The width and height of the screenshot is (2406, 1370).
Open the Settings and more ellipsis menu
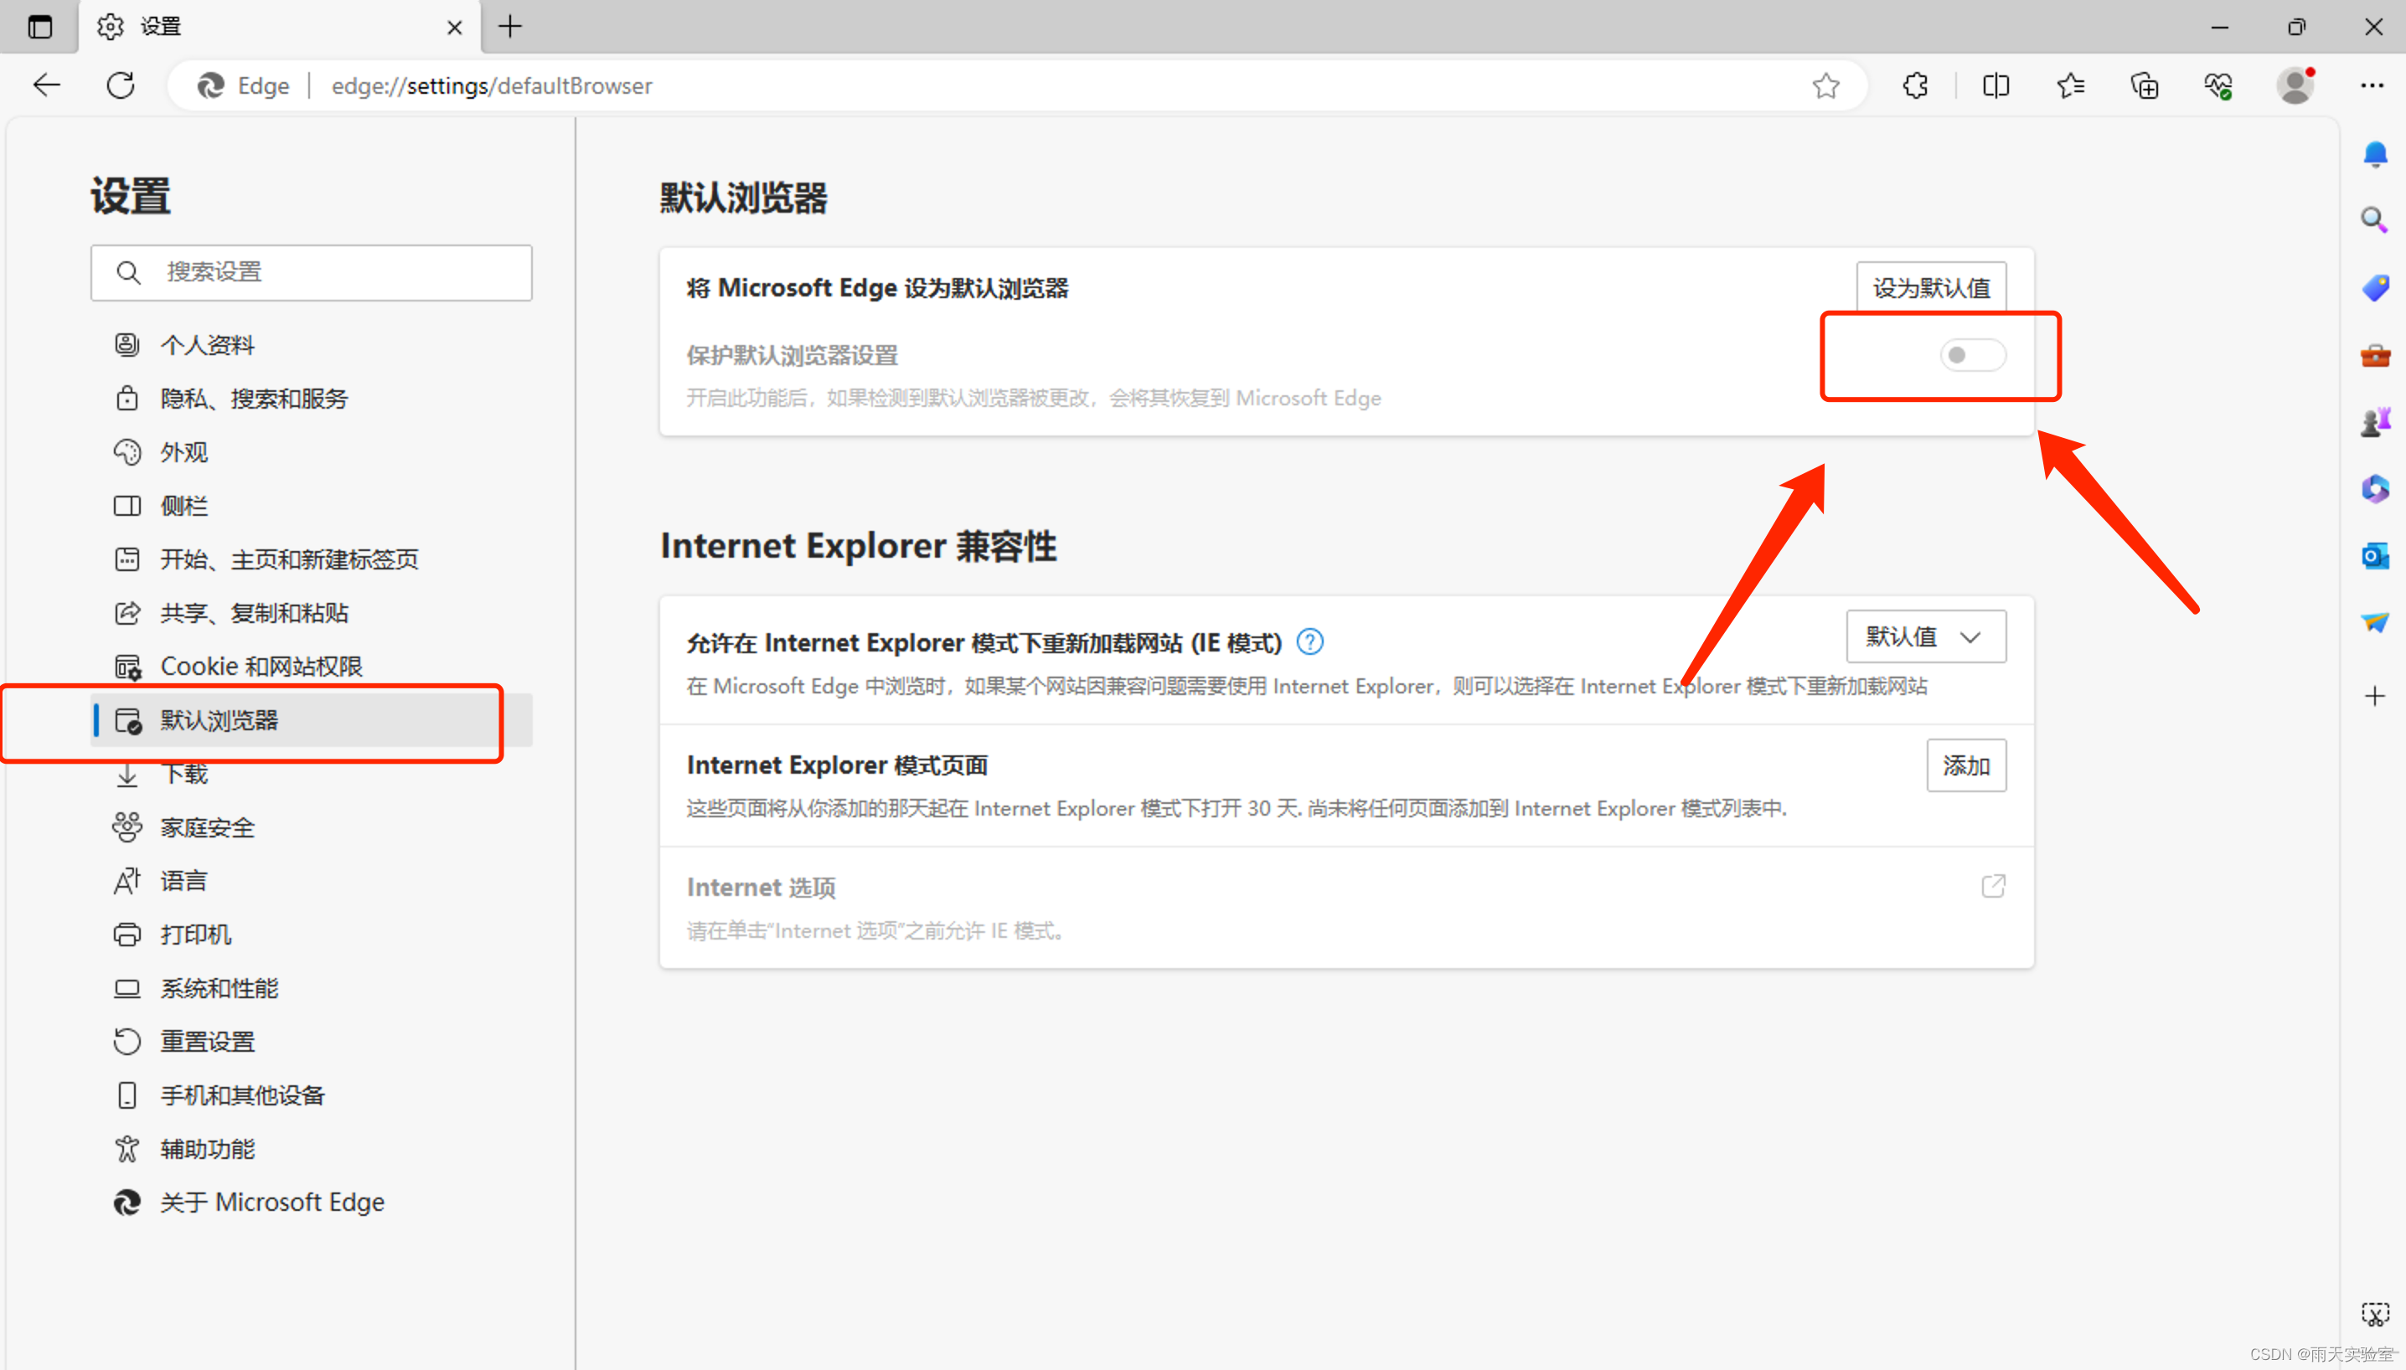coord(2371,85)
